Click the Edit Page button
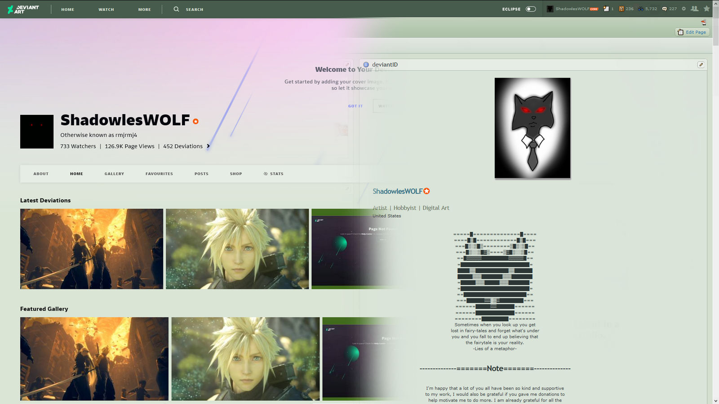 692,32
